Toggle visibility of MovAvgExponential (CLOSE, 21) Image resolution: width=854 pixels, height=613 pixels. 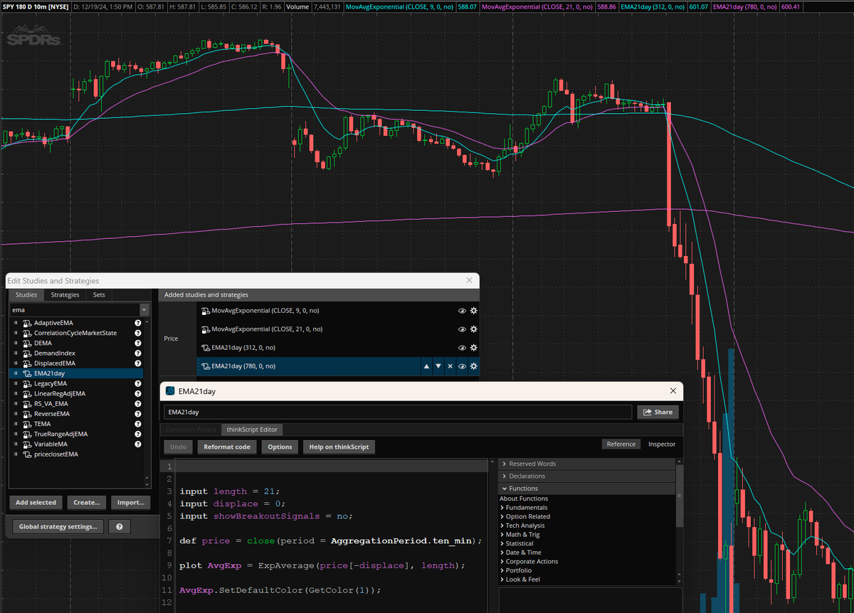(x=462, y=329)
